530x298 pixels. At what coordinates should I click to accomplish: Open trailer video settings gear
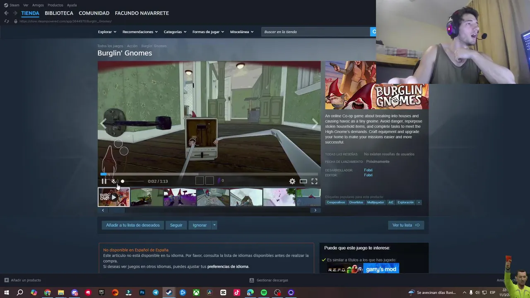click(292, 181)
